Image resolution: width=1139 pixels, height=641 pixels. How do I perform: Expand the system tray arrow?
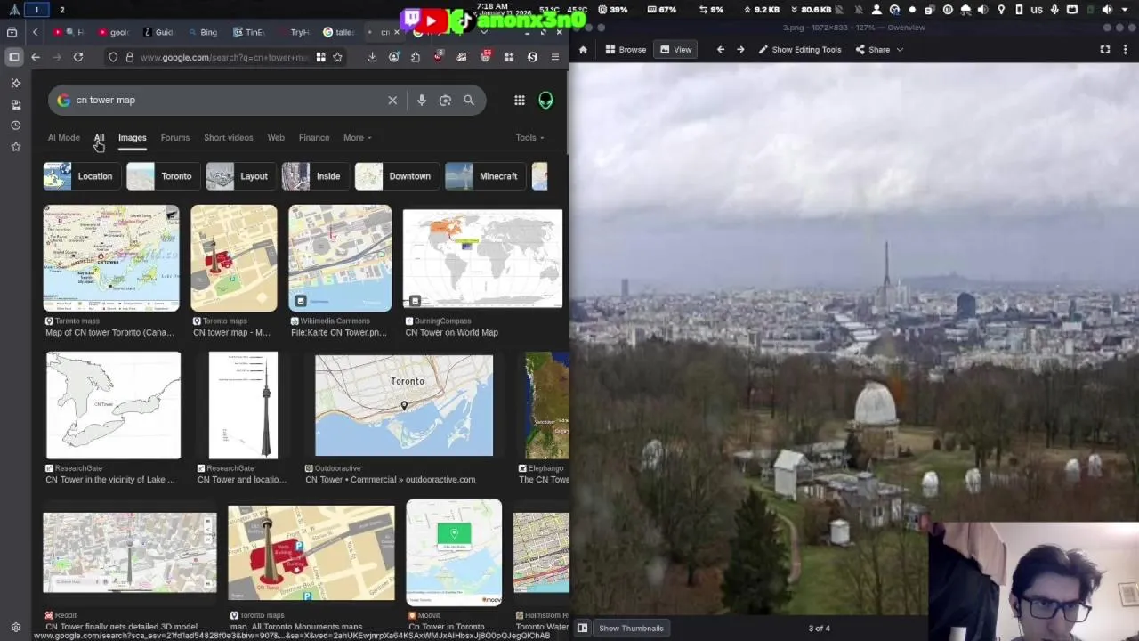pyautogui.click(x=1125, y=10)
